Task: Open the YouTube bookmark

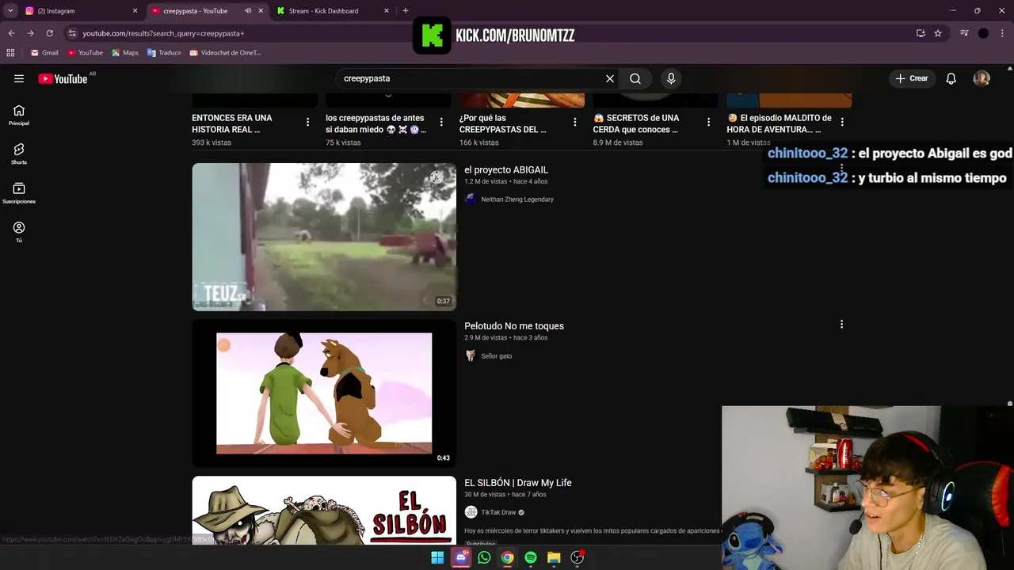Action: pyautogui.click(x=85, y=53)
